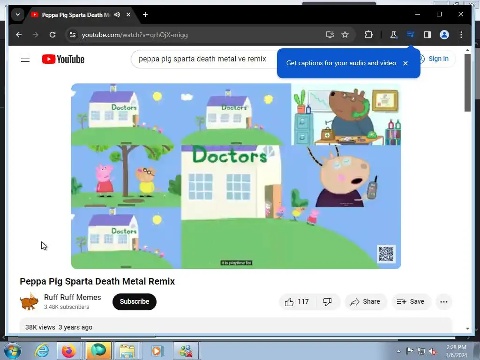Launch Internet Explorer from taskbar
The width and height of the screenshot is (480, 360).
(42, 351)
